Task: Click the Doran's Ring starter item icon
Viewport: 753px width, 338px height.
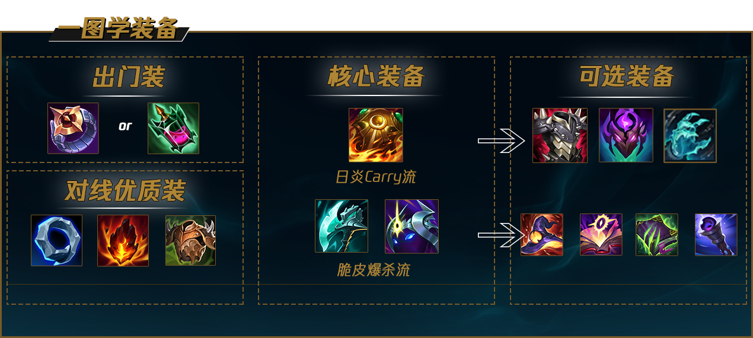Action: click(73, 128)
